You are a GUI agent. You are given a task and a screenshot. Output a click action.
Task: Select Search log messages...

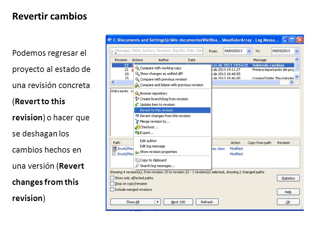click(x=172, y=166)
